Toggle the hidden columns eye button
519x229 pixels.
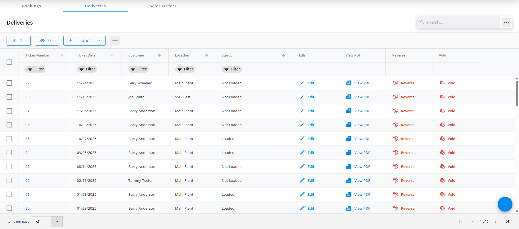click(x=47, y=41)
